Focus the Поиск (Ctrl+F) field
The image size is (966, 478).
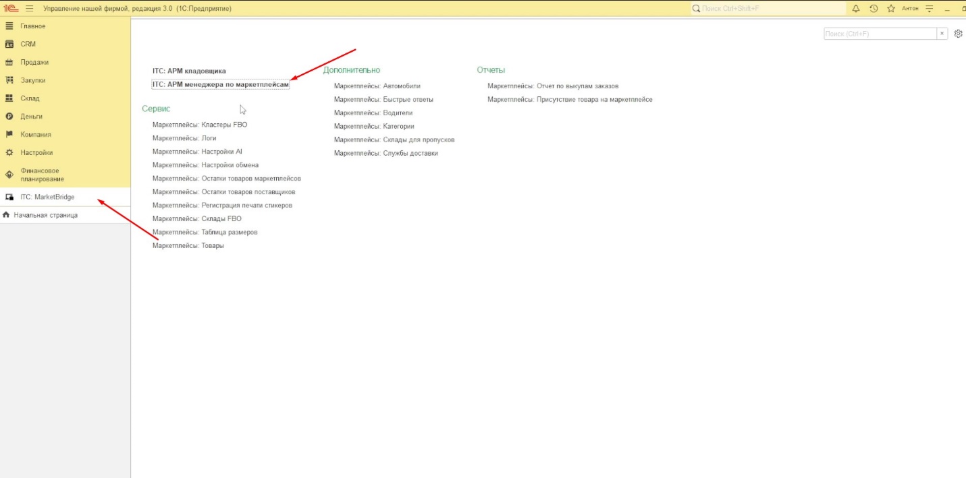click(880, 34)
